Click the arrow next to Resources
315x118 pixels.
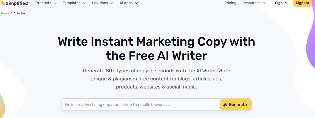(264, 3)
